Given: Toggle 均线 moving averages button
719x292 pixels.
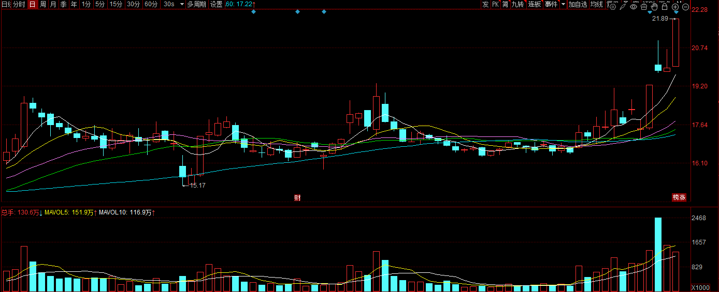Looking at the screenshot, I should tap(597, 4).
